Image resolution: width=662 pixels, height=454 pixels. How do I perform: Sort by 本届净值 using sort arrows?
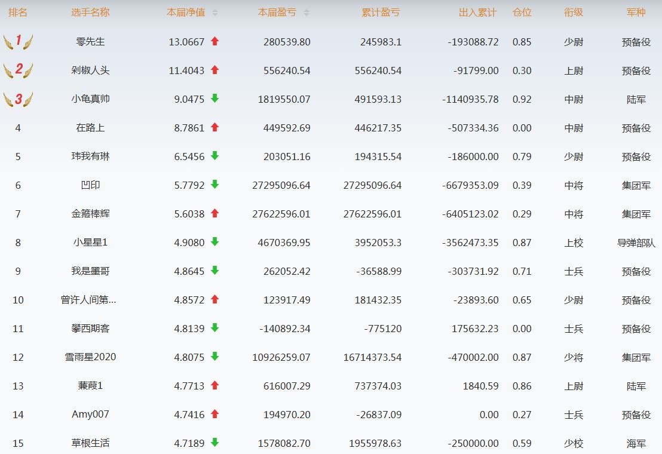coord(215,13)
